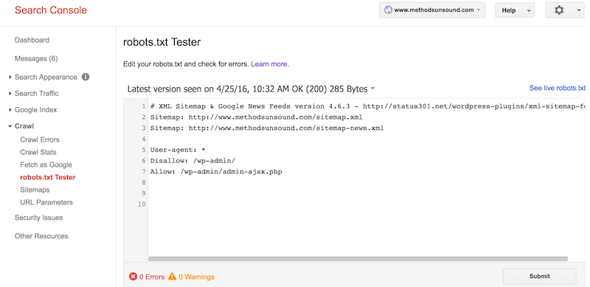590x287 pixels.
Task: Open the Help dropdown menu
Action: [514, 10]
